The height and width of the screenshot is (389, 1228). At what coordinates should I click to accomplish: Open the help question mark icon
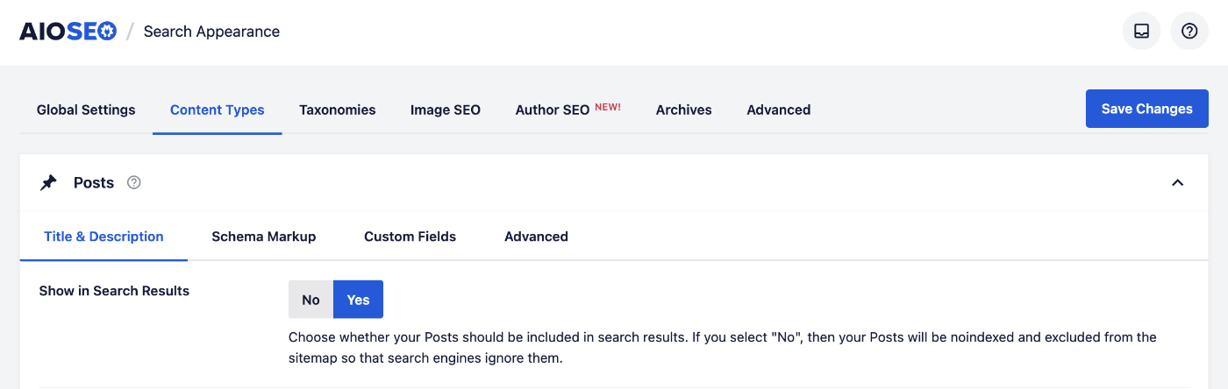[1189, 32]
